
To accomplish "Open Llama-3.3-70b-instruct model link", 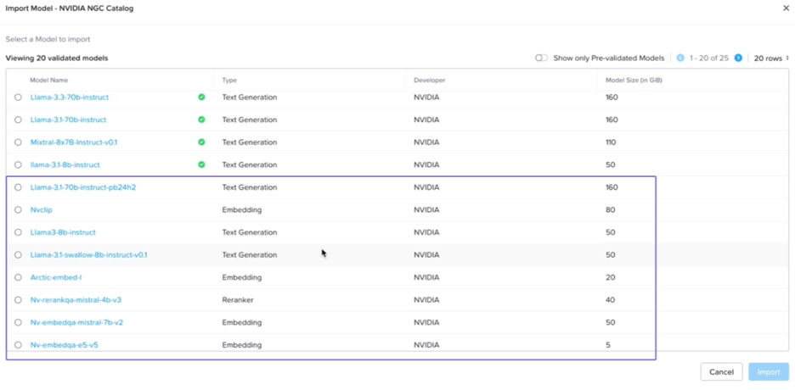I will point(70,97).
